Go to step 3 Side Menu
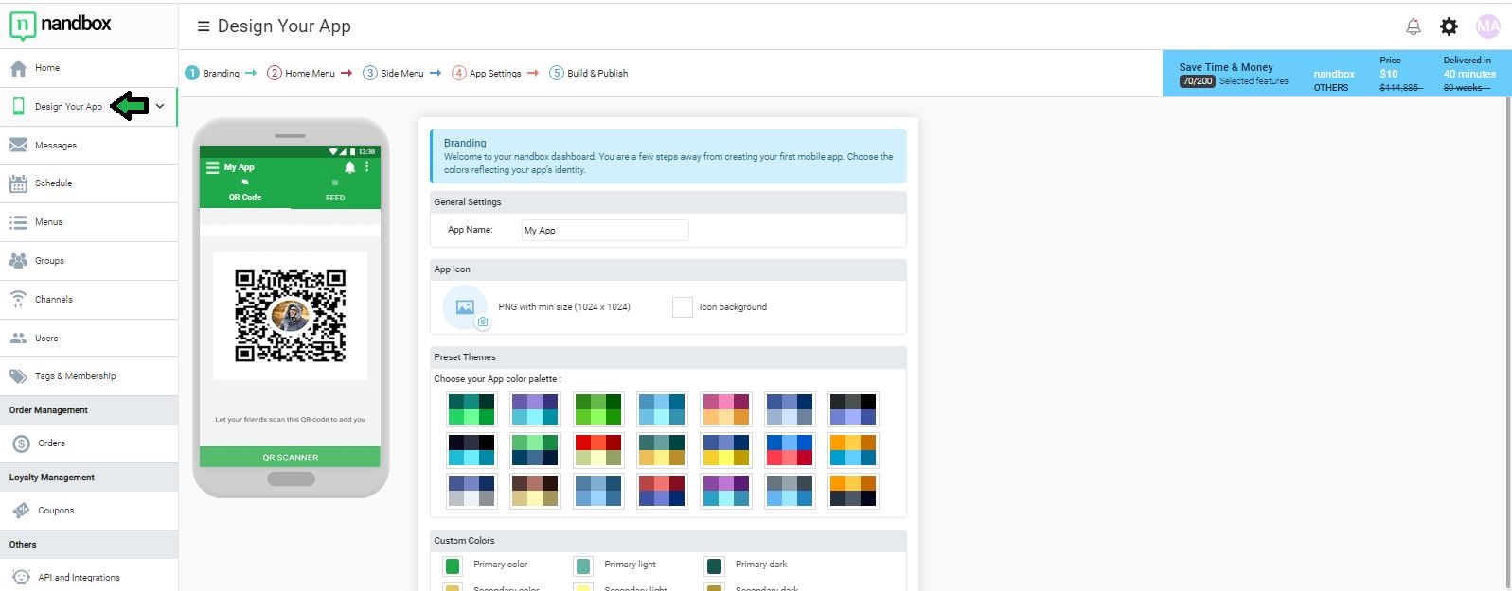This screenshot has height=591, width=1512. (x=394, y=73)
